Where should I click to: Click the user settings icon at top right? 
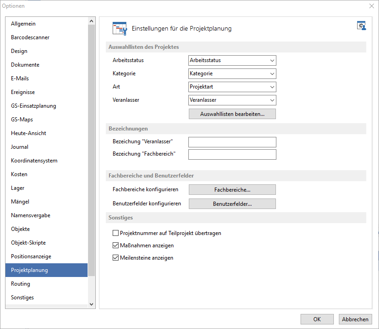361,26
